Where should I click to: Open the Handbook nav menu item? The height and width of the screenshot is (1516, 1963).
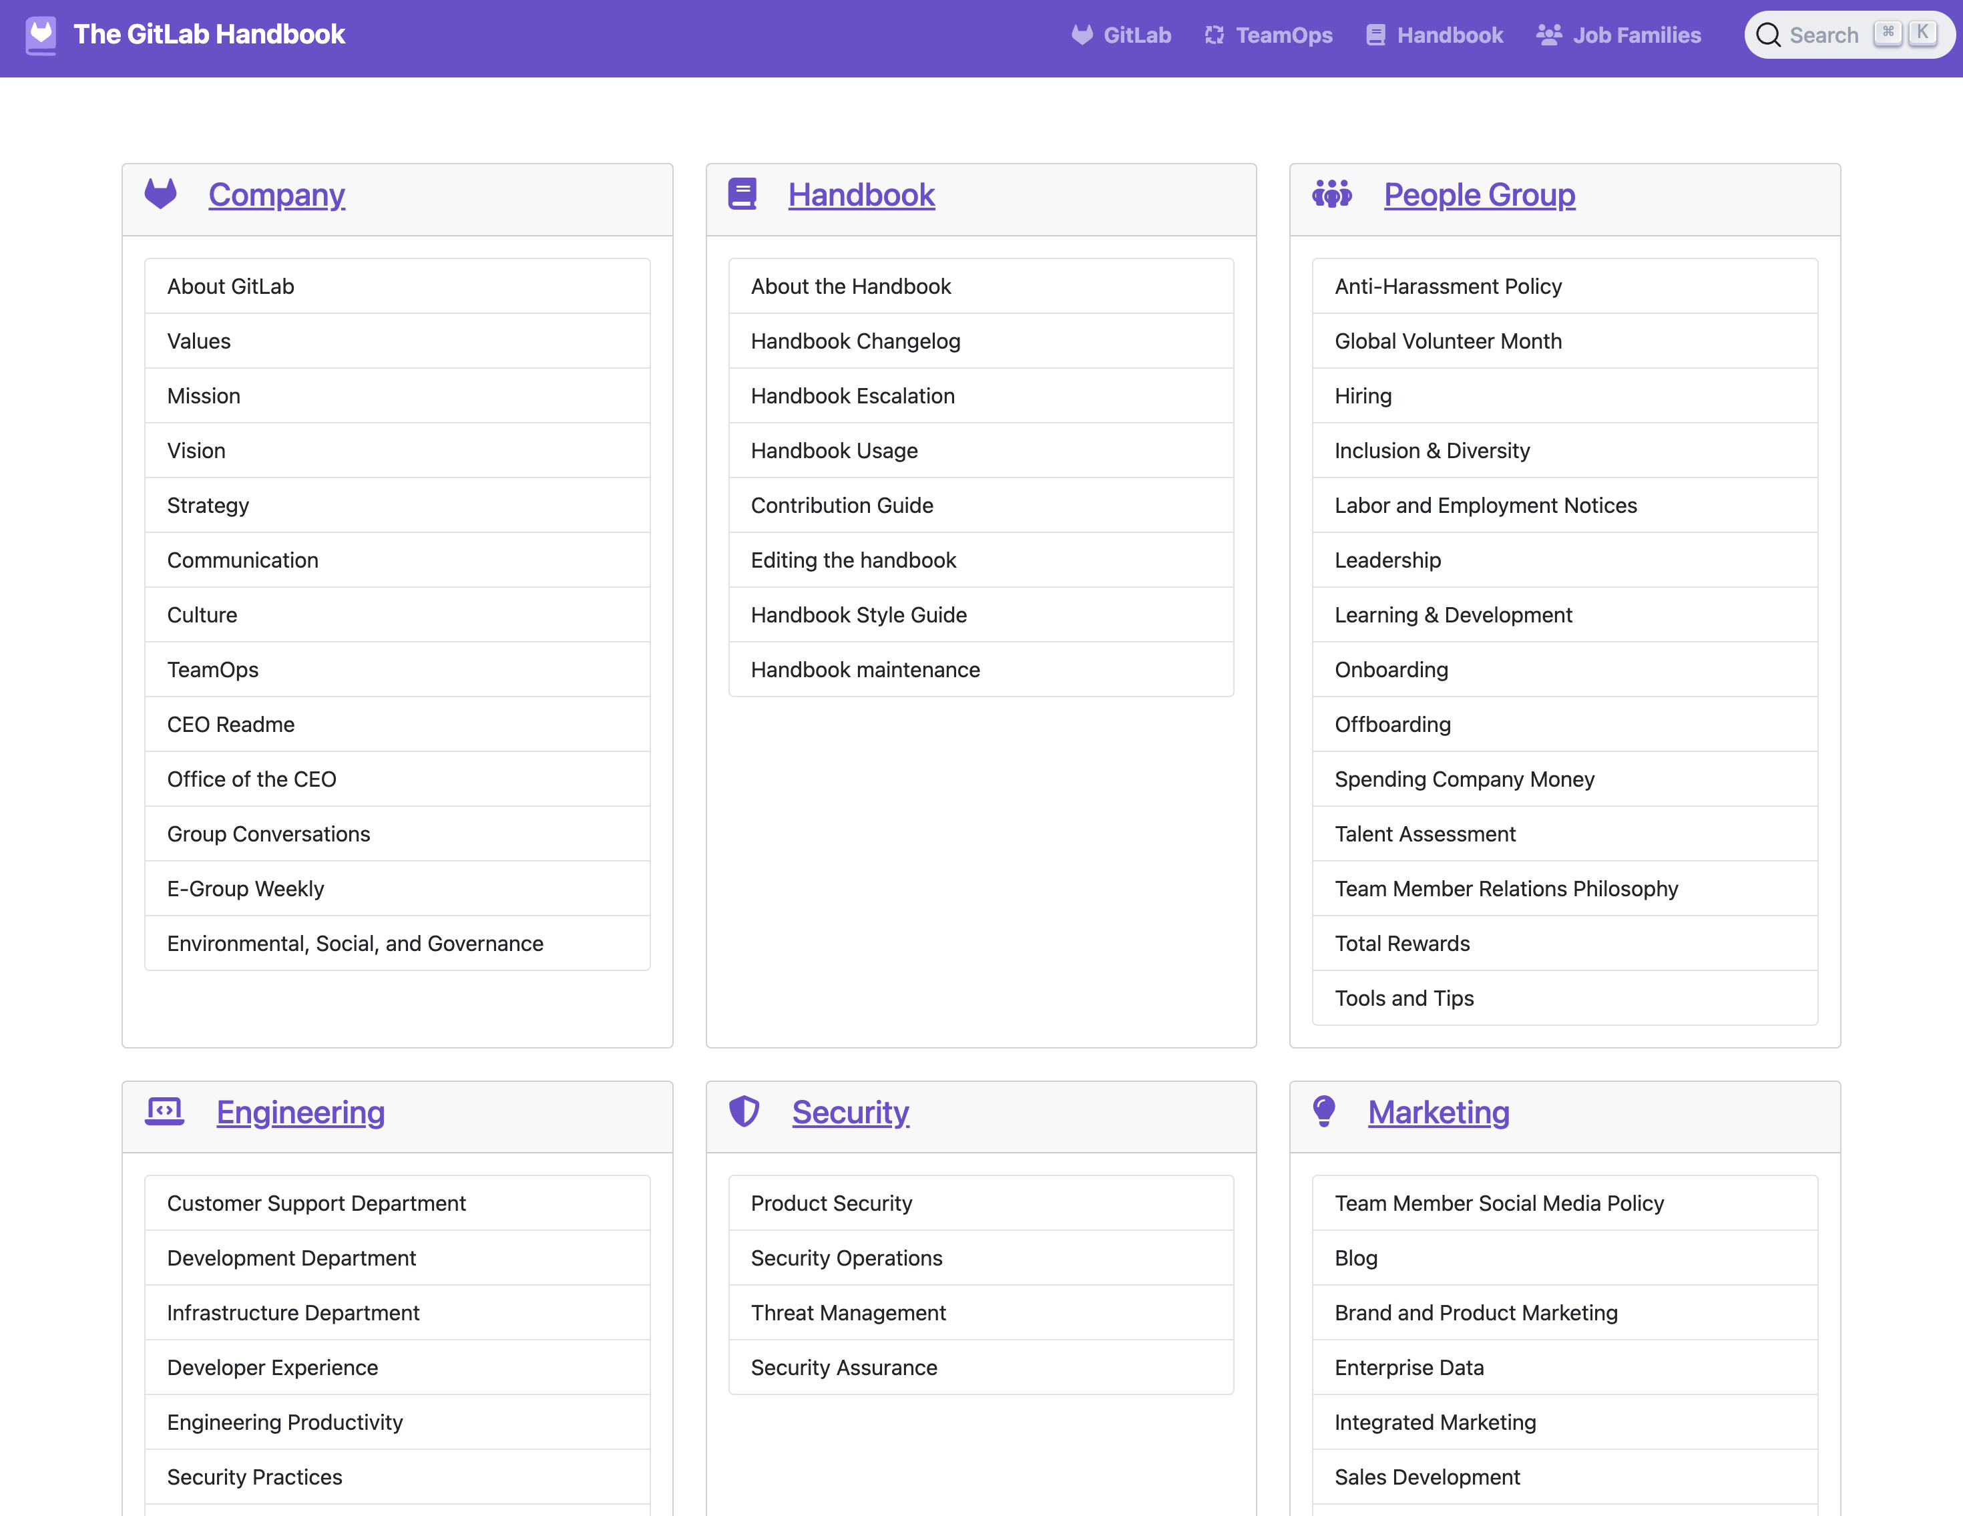pyautogui.click(x=1434, y=35)
